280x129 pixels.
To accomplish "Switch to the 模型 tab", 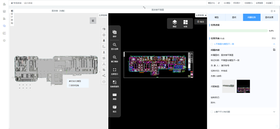I will (x=216, y=17).
